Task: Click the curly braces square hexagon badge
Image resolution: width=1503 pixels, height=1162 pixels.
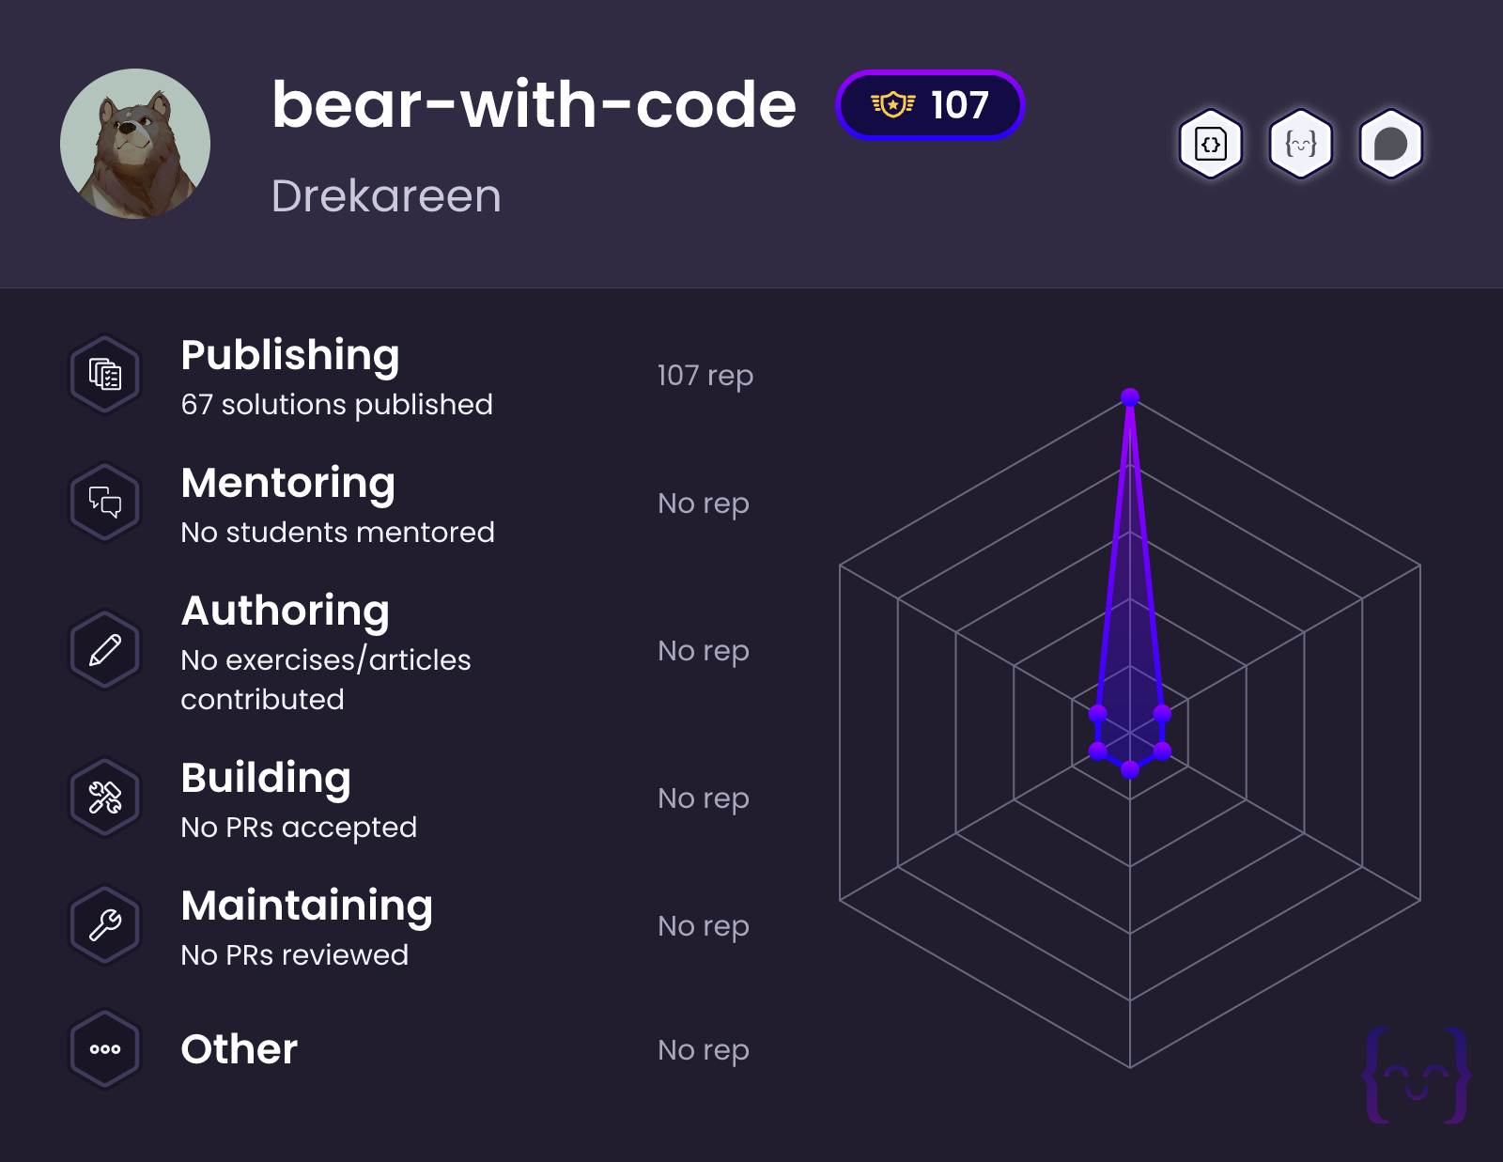Action: tap(1211, 145)
